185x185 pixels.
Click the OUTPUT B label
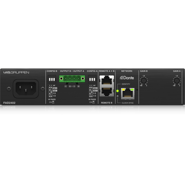tap(65, 71)
